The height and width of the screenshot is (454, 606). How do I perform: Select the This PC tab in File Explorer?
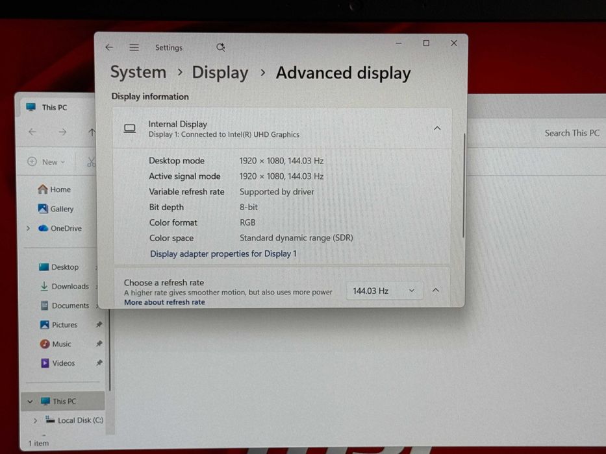(55, 107)
